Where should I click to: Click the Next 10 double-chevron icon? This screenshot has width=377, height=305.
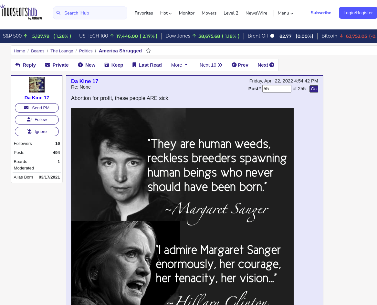220,65
